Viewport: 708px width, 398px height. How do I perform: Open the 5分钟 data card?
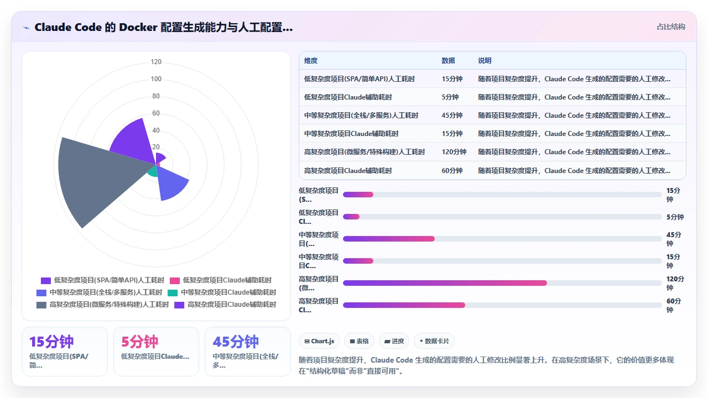[156, 352]
